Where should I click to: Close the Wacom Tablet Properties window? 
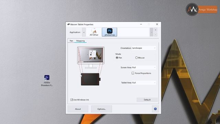(157, 24)
